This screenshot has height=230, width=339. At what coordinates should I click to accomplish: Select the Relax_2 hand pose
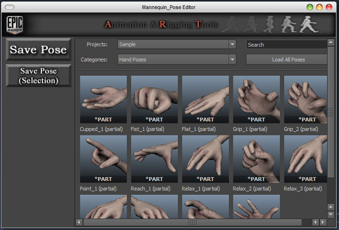[257, 159]
